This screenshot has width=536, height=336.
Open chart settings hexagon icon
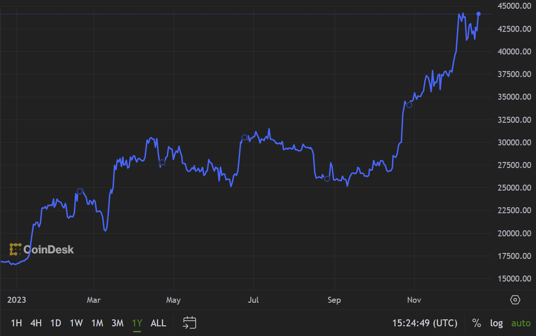(515, 300)
